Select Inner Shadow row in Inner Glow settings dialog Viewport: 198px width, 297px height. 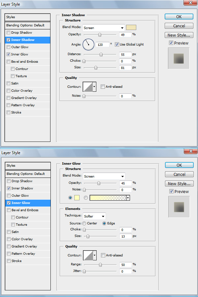tap(28, 188)
